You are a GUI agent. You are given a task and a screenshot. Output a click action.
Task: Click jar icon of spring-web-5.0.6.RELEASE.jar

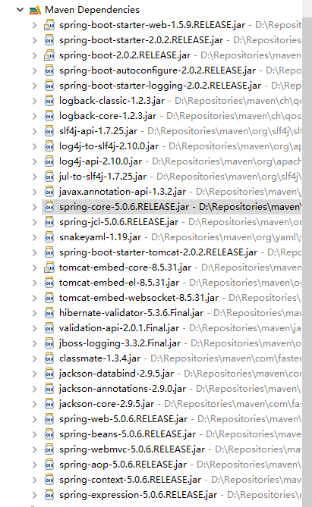coord(49,419)
